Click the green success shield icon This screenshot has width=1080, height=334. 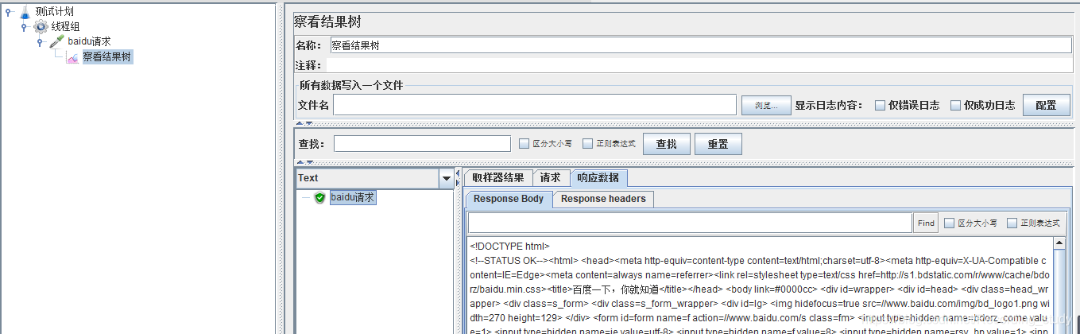pyautogui.click(x=320, y=197)
